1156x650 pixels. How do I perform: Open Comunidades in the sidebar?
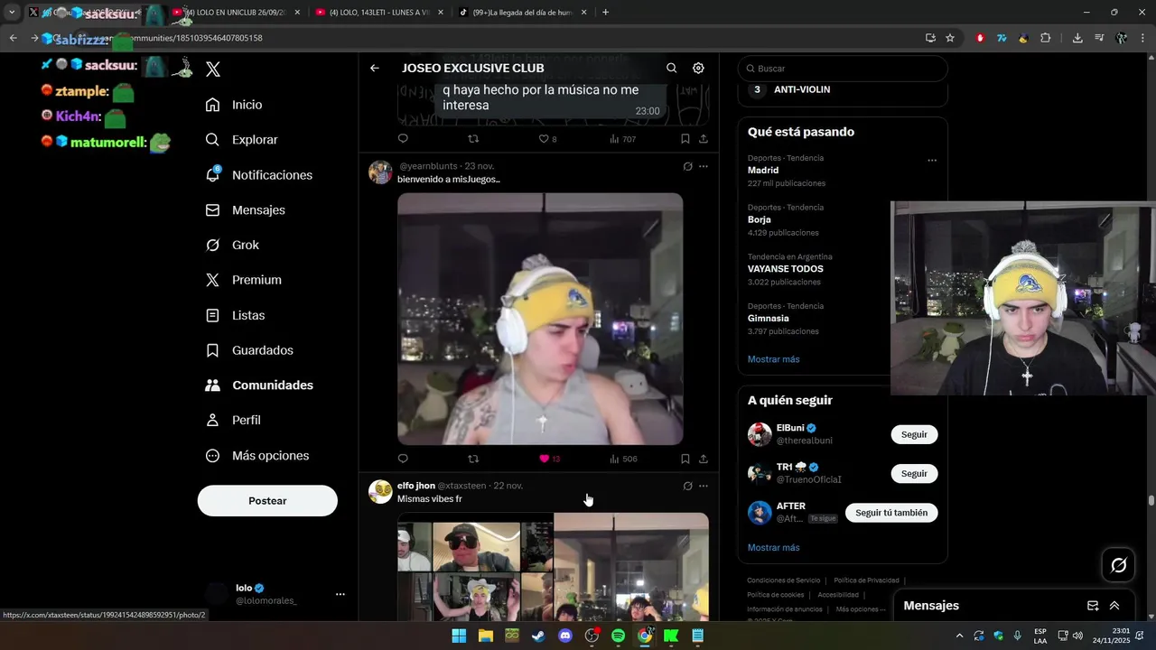(259, 385)
